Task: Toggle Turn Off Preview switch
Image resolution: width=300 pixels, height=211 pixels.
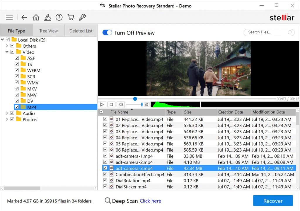Action: pos(107,32)
